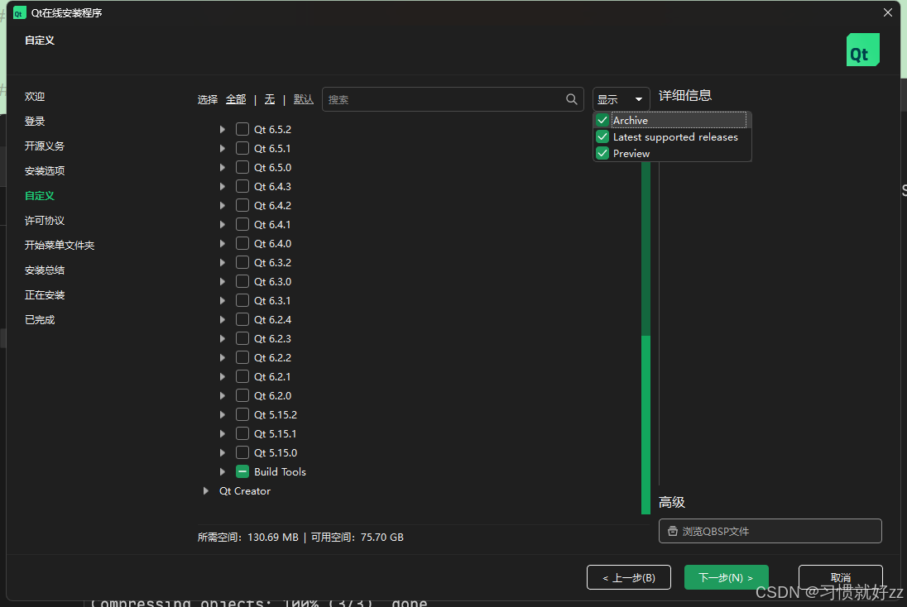Click the 可用空间 75.70 GB text
Screen dimensions: 907x607
(357, 537)
